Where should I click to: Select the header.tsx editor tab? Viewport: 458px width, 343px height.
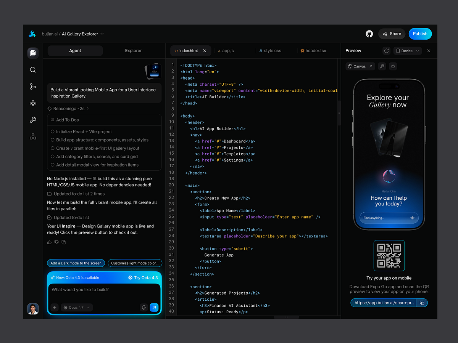[x=313, y=51]
